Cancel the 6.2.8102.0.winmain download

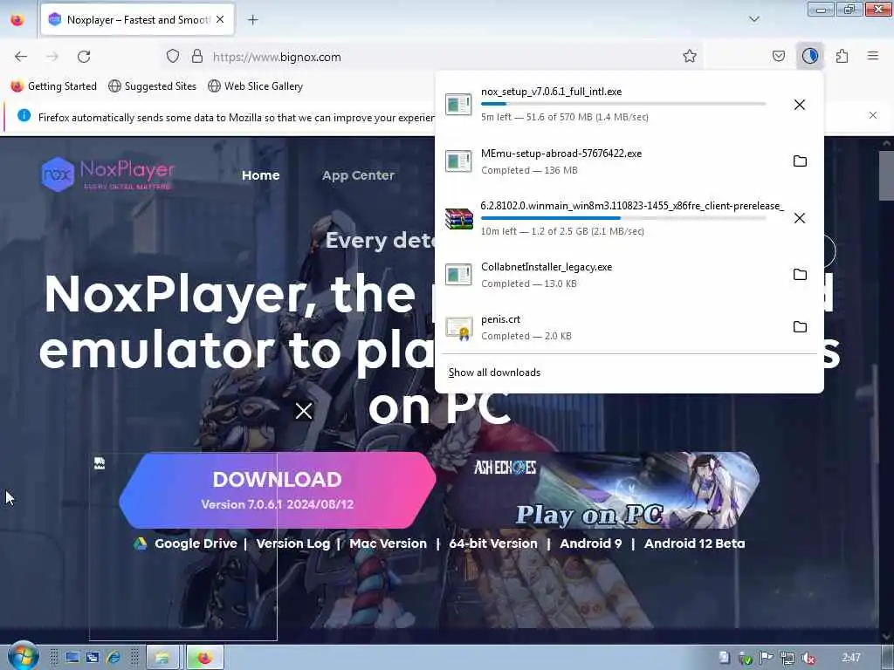pyautogui.click(x=800, y=218)
